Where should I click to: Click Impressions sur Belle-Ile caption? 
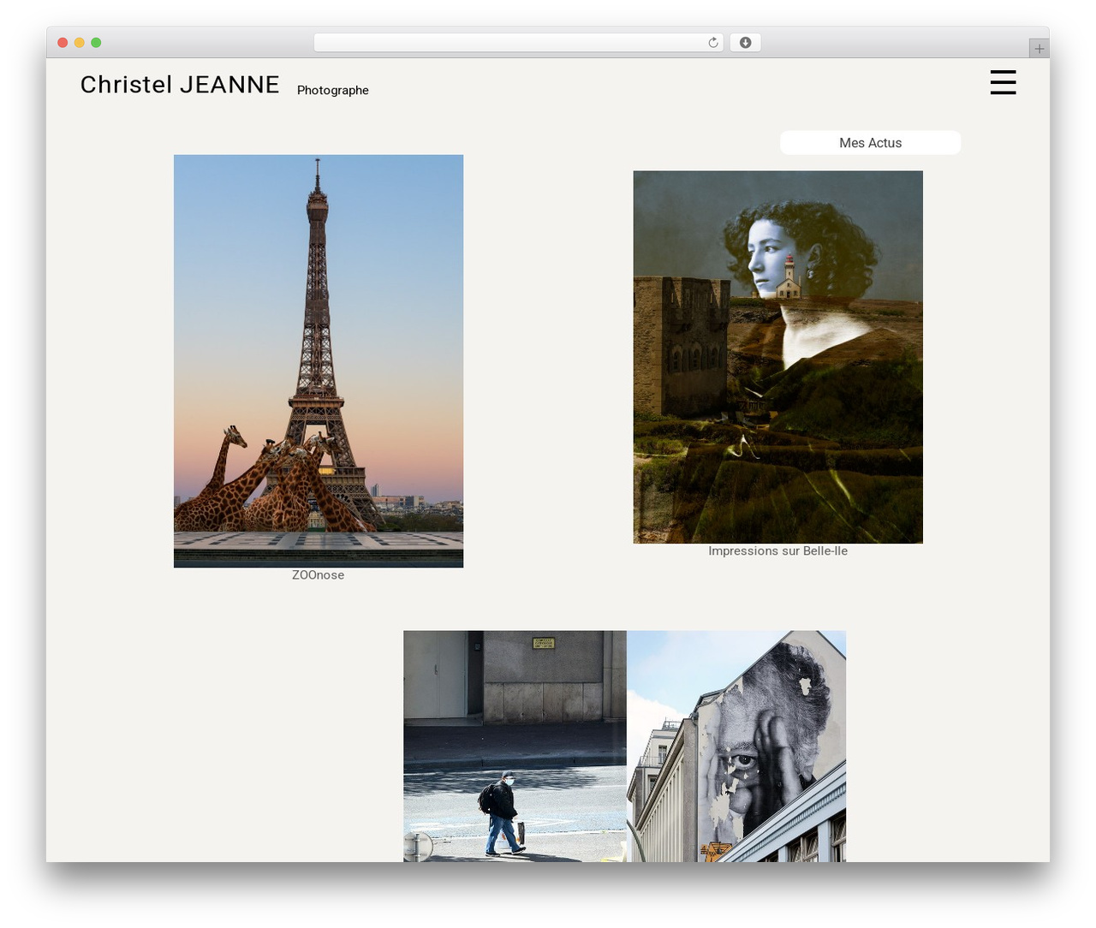(777, 551)
